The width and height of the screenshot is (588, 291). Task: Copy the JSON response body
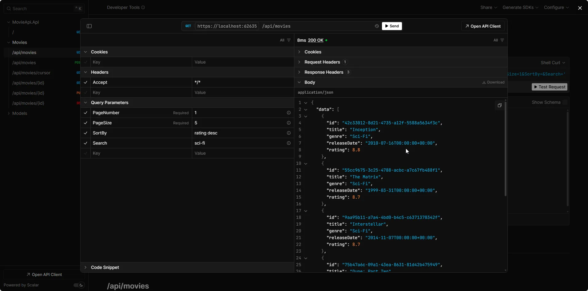(499, 105)
